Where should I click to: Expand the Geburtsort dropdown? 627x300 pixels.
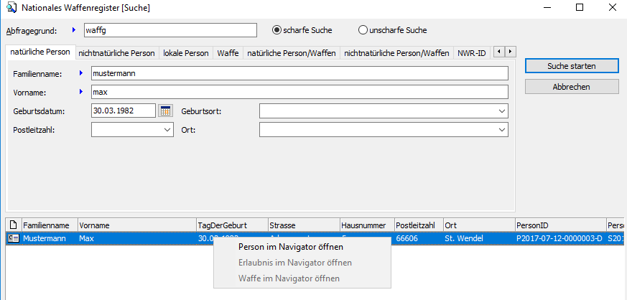pos(501,111)
